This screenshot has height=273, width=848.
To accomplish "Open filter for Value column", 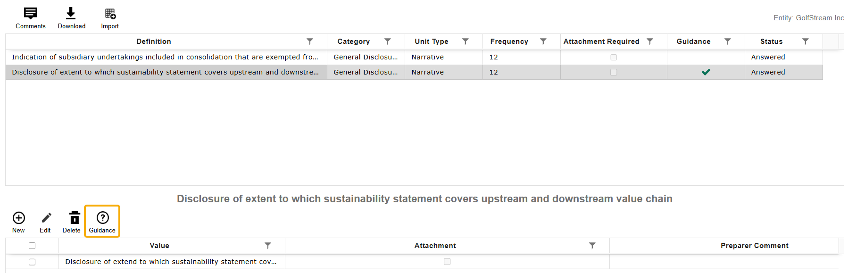I will tap(268, 246).
